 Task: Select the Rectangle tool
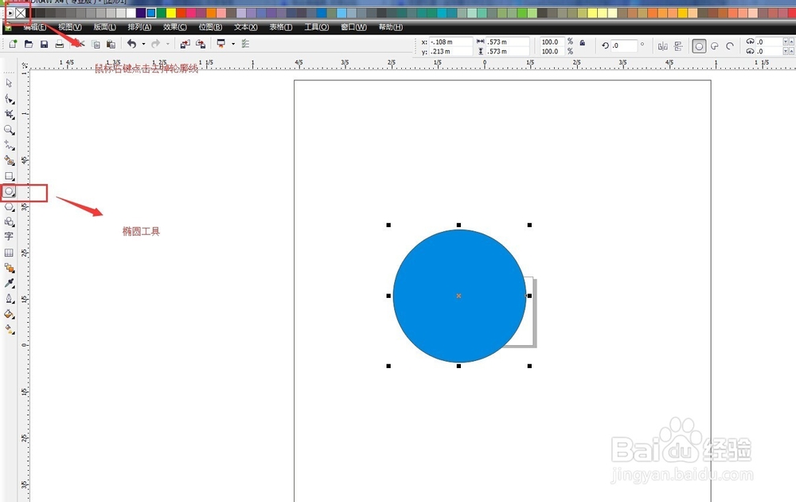coord(9,176)
